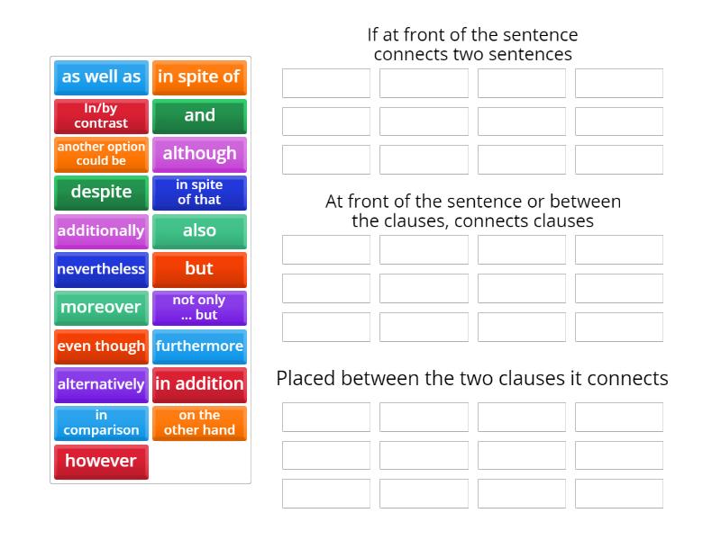Image resolution: width=721 pixels, height=540 pixels.
Task: Click the 'alternatively' purple tile
Action: pos(100,385)
